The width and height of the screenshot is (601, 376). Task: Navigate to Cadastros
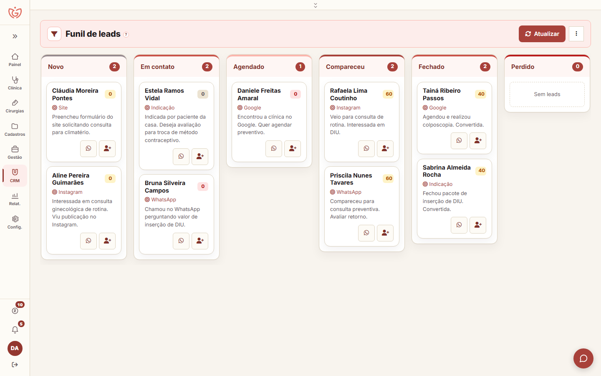(15, 129)
